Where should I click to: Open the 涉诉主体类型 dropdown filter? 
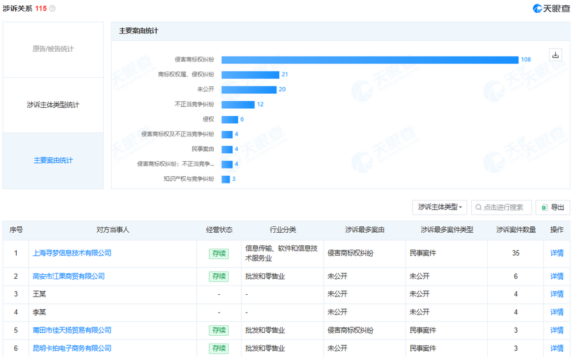[439, 207]
